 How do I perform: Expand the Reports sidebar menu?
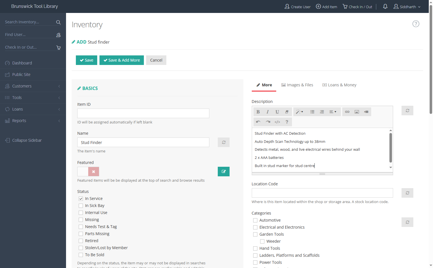point(33,121)
